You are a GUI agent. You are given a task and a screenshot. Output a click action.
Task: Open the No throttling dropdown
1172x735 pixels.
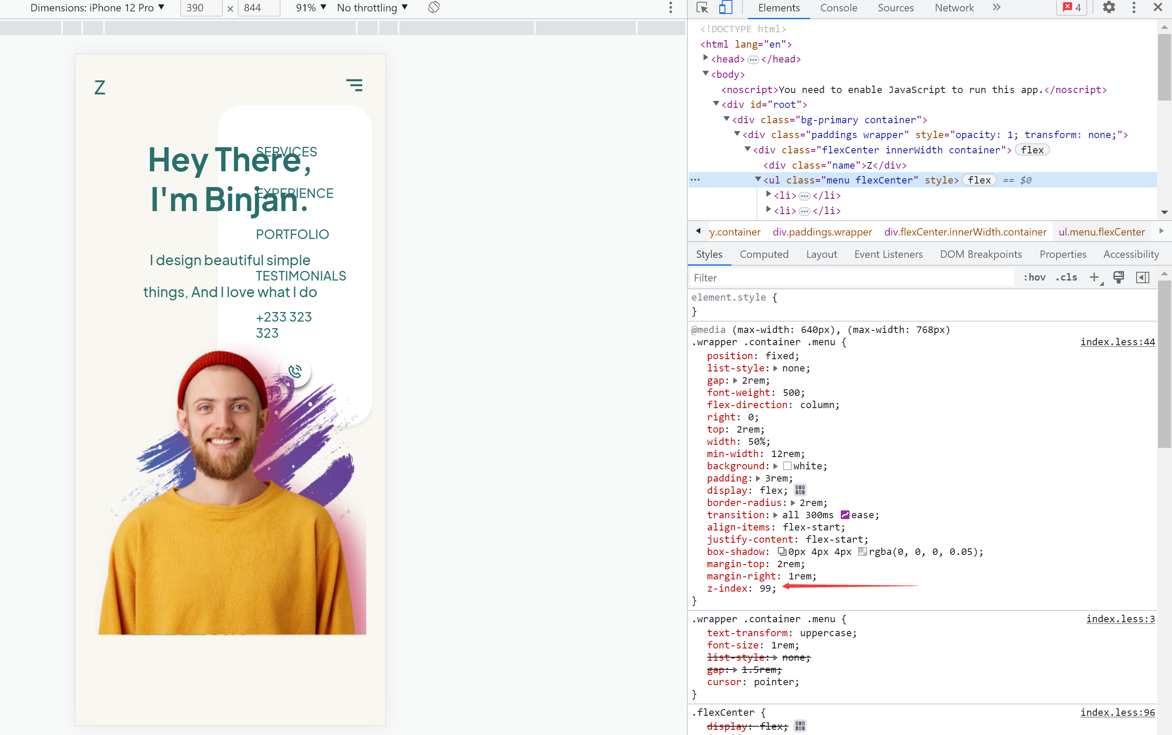372,8
